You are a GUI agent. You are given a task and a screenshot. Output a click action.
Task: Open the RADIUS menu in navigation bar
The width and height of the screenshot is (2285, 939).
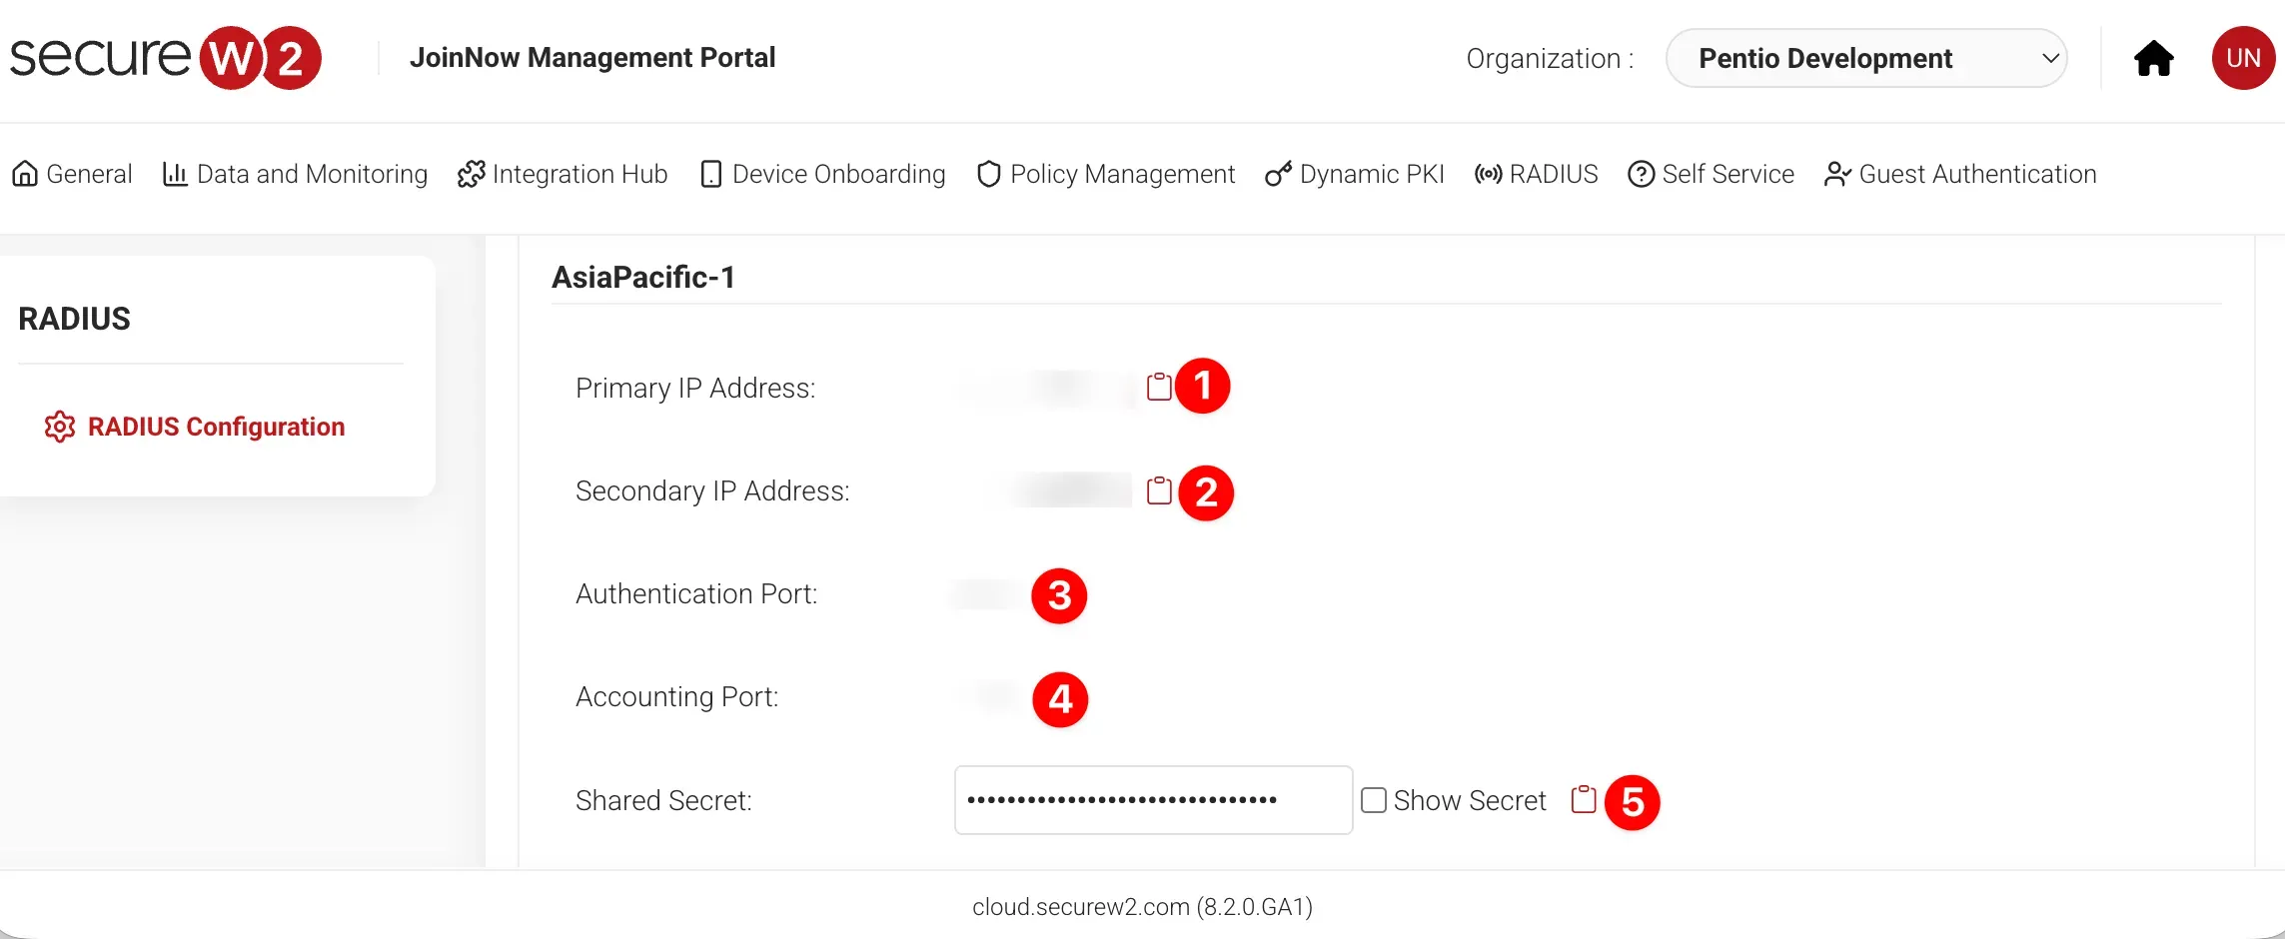[1537, 174]
